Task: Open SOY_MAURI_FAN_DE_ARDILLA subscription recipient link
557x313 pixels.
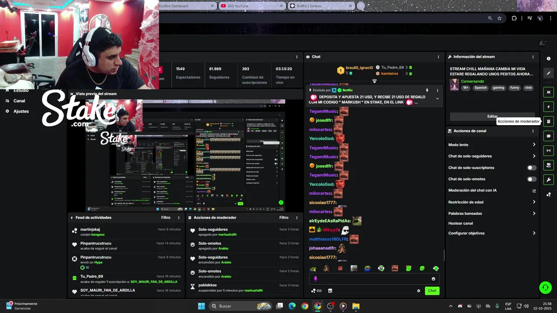Action: point(154,282)
